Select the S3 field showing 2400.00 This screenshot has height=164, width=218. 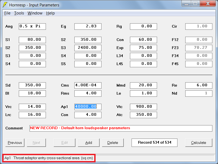[88, 48]
